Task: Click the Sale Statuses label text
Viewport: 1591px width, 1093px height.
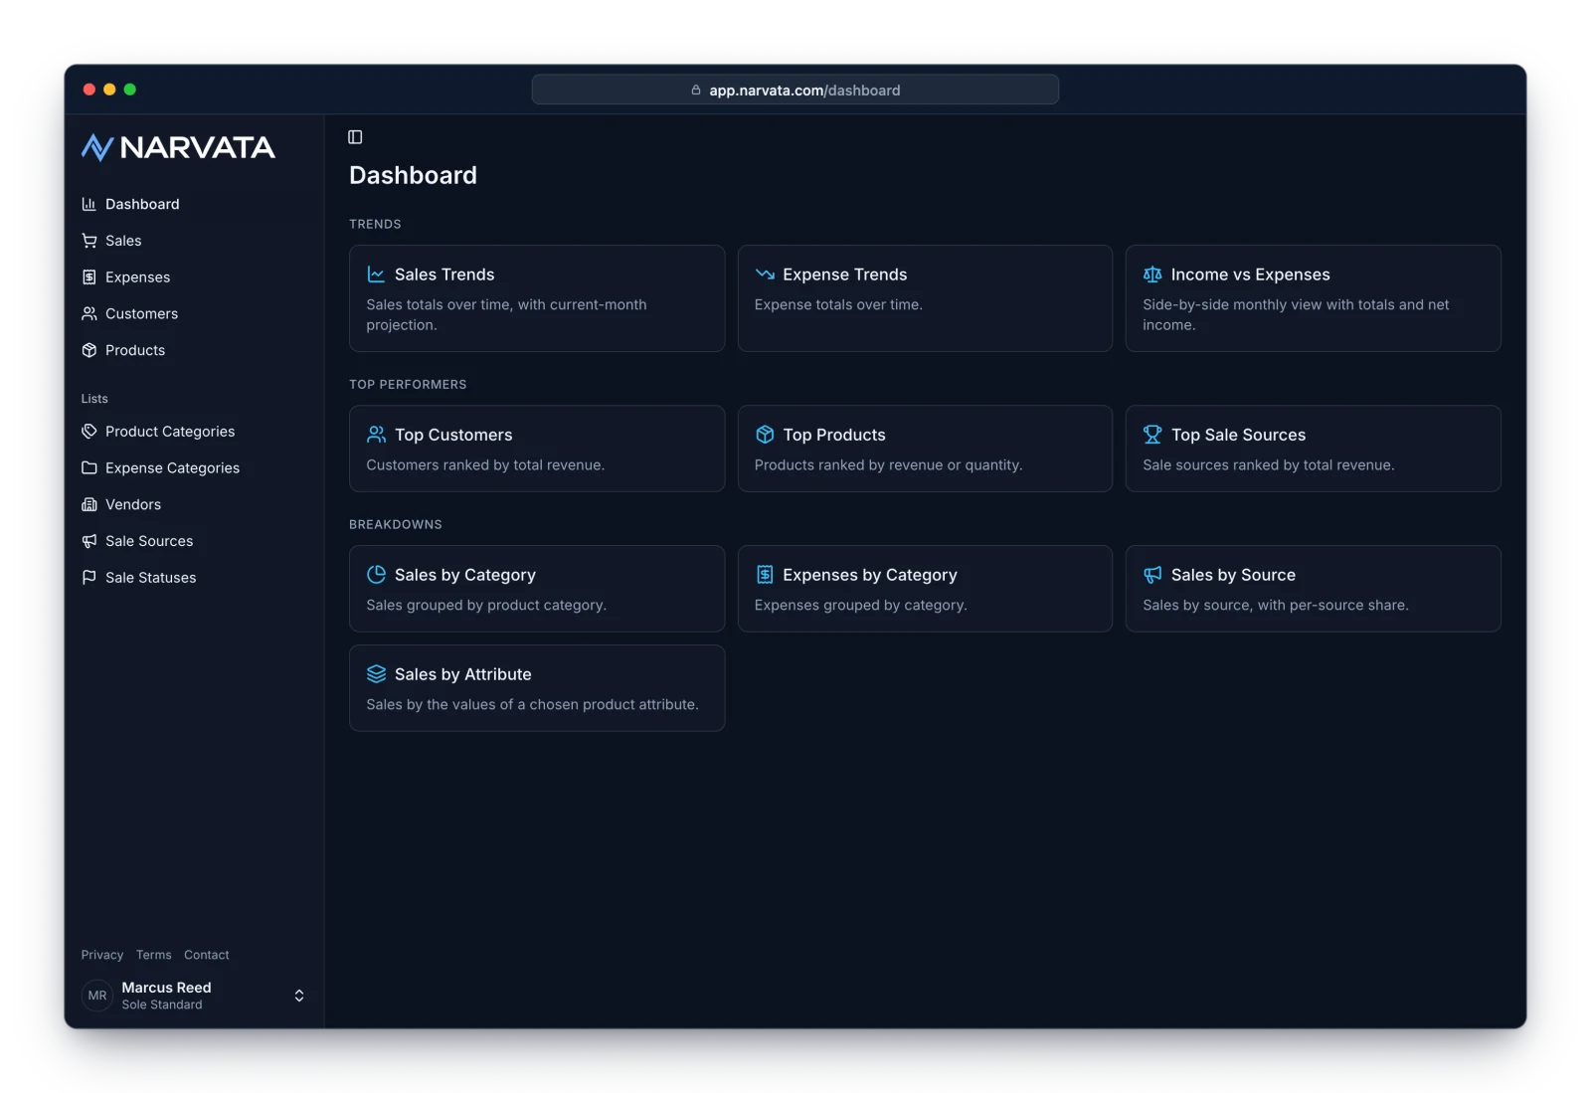Action: (x=151, y=578)
